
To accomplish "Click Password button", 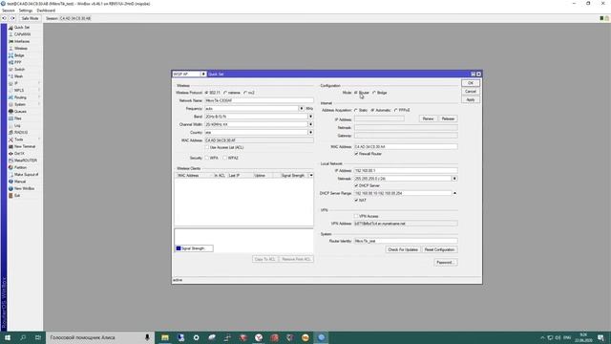I will (x=445, y=263).
